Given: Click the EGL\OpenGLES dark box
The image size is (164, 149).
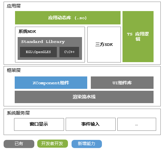Looking at the screenshot, I should click(38, 52).
